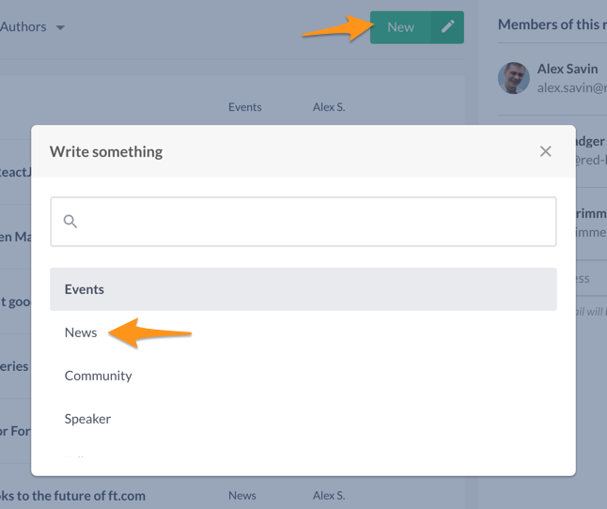Click the pencil edit icon beside New
This screenshot has height=509, width=607.
click(447, 27)
